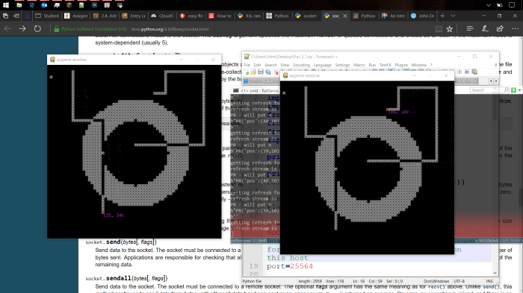Show hidden taskbar tray icons chevron
Image resolution: width=523 pixels, height=293 pixels.
coord(489,5)
